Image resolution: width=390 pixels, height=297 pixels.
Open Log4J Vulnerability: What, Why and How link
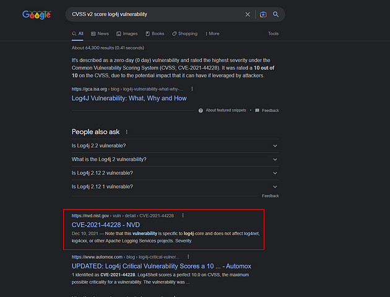(x=129, y=98)
